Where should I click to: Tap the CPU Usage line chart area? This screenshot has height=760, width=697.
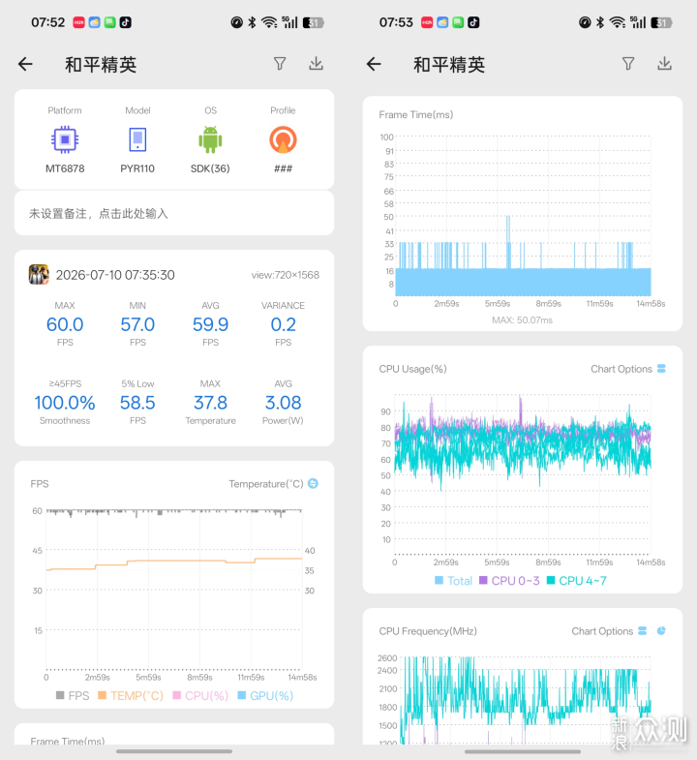pos(523,474)
